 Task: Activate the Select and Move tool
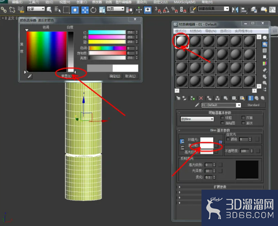(85, 10)
